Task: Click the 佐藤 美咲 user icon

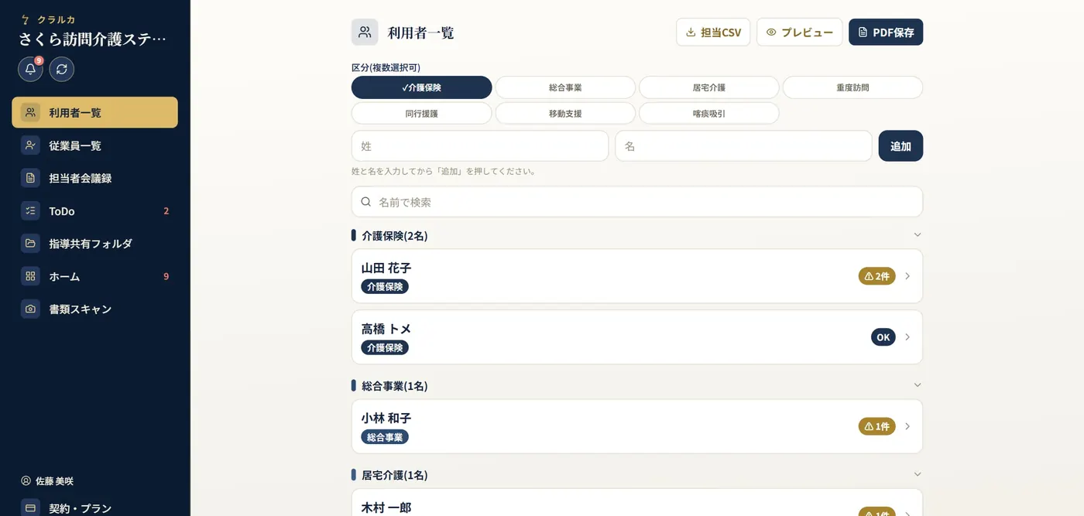Action: (26, 481)
